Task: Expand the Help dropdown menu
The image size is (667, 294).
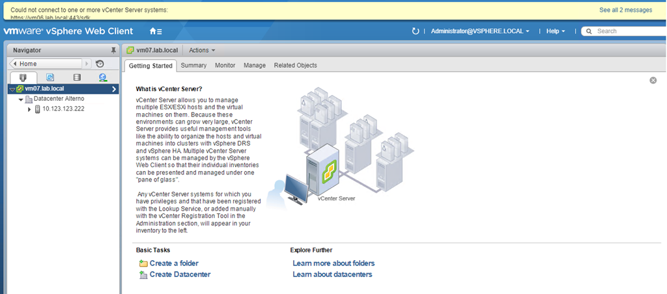Action: pyautogui.click(x=555, y=31)
